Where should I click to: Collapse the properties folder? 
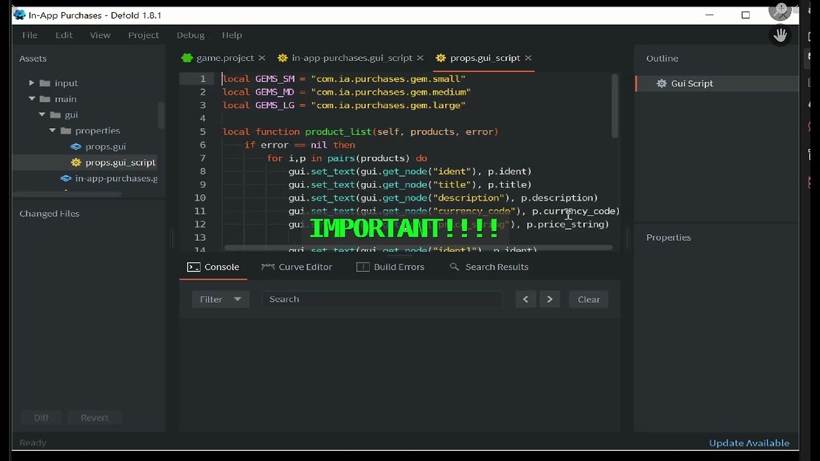tap(53, 130)
